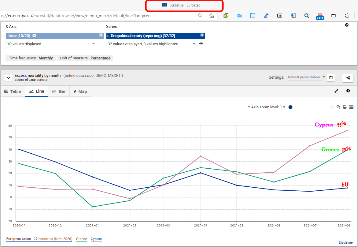358x247 pixels.
Task: Click the magnifier zoom-in chart icon
Action: click(338, 107)
